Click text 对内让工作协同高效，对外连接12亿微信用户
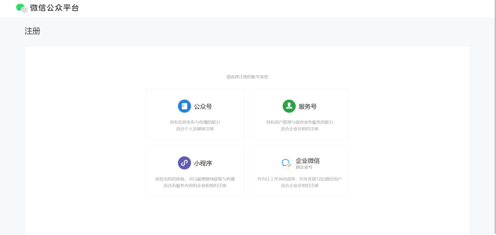Screen dimensions: 496x235 300,179
